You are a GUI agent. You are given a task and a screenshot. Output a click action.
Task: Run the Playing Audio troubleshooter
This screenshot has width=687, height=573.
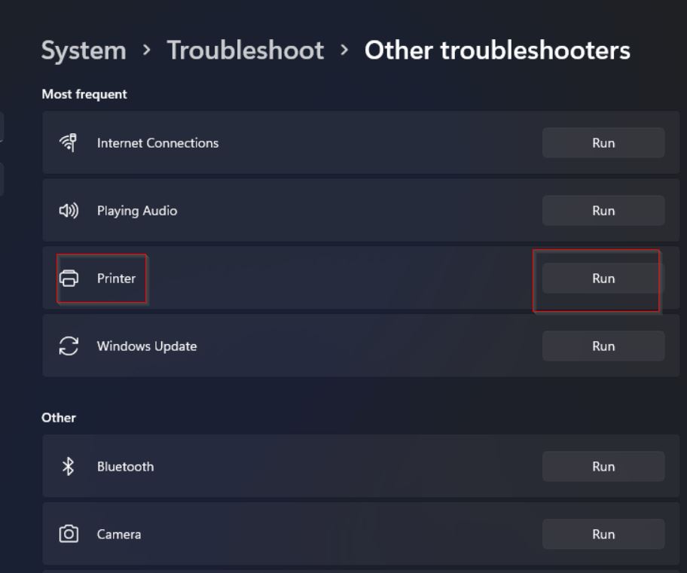[603, 211]
